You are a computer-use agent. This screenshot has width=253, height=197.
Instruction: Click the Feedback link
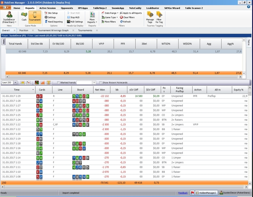(183, 193)
